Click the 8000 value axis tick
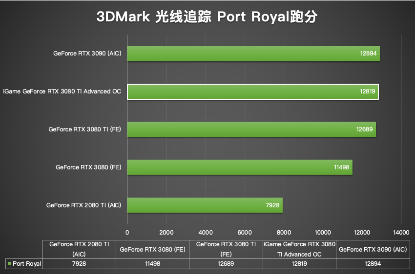The image size is (415, 274). point(284,233)
